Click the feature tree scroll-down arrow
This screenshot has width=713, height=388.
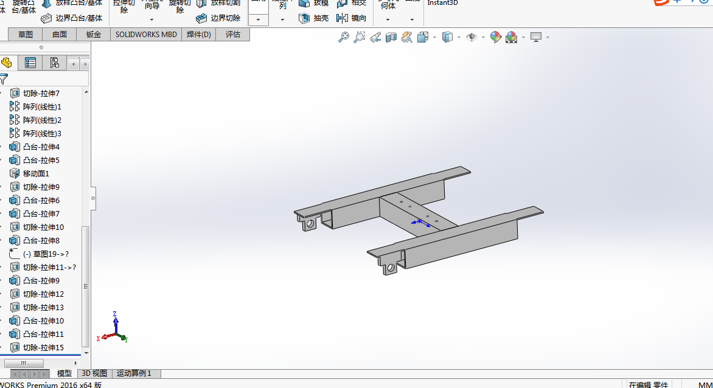click(86, 353)
